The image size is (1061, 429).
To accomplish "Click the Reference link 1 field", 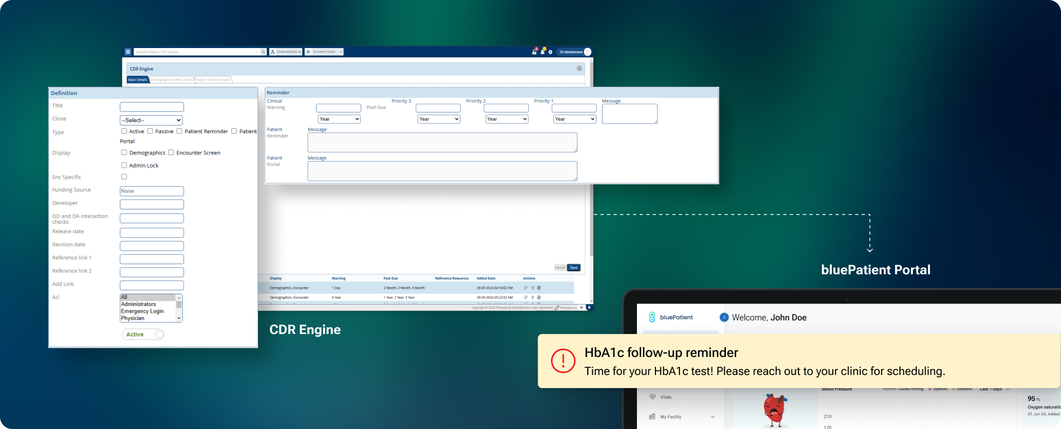I will pyautogui.click(x=152, y=259).
